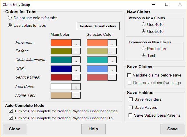Enable Validate claims before save
187x137 pixels.
[x=129, y=75]
